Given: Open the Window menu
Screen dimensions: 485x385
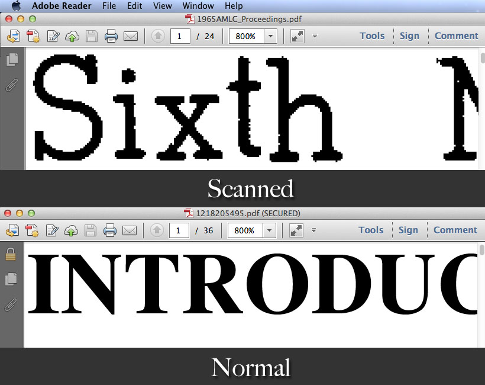Looking at the screenshot, I should 198,5.
